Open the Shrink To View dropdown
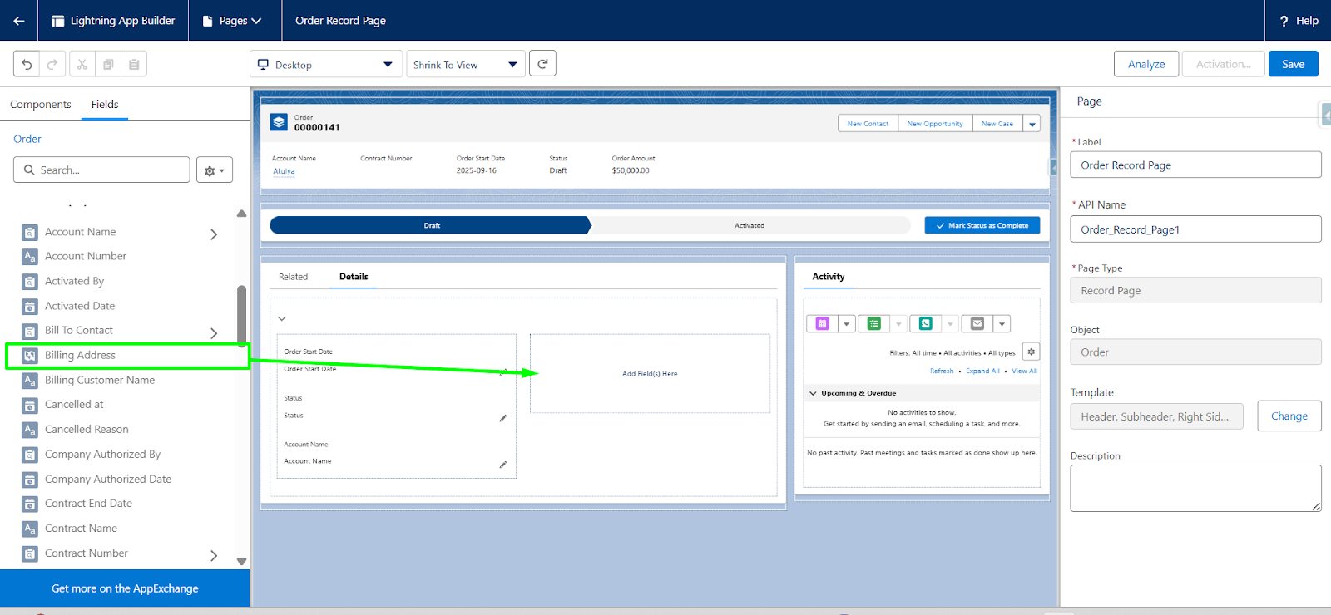This screenshot has width=1331, height=615. pos(465,65)
